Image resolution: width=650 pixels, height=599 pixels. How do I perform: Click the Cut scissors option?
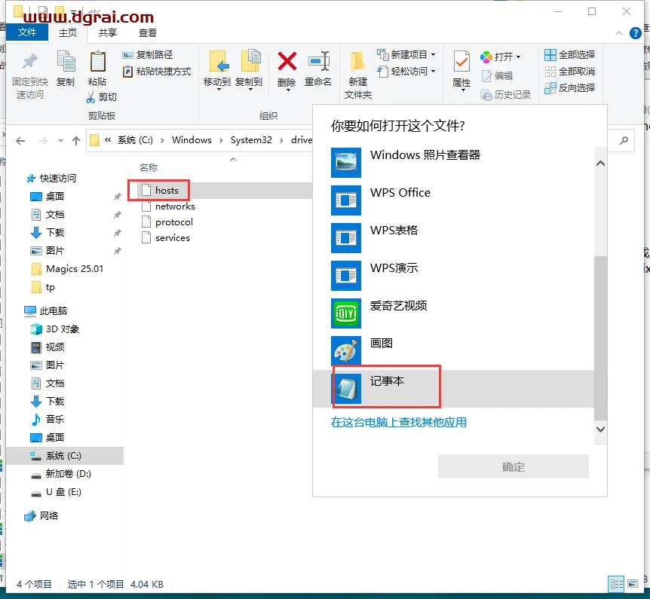point(102,97)
